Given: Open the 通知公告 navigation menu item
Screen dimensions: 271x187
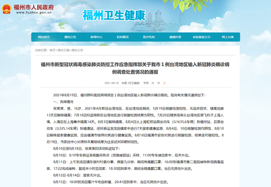Looking at the screenshot, I should tap(70, 37).
